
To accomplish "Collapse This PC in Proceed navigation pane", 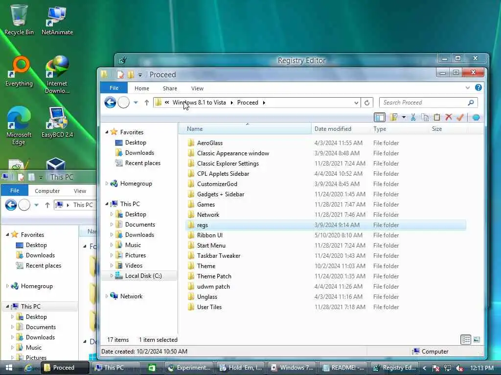I will pyautogui.click(x=107, y=204).
